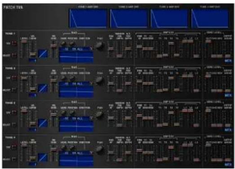
Task: Click the Tone 1 LEVEL slider handle
Action: [x=24, y=41]
